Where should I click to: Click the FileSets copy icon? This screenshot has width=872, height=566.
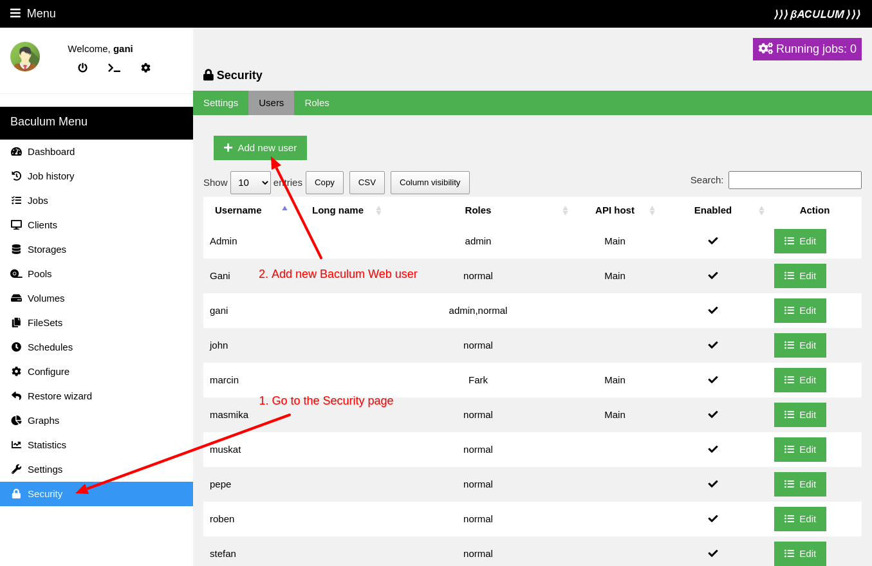[16, 323]
